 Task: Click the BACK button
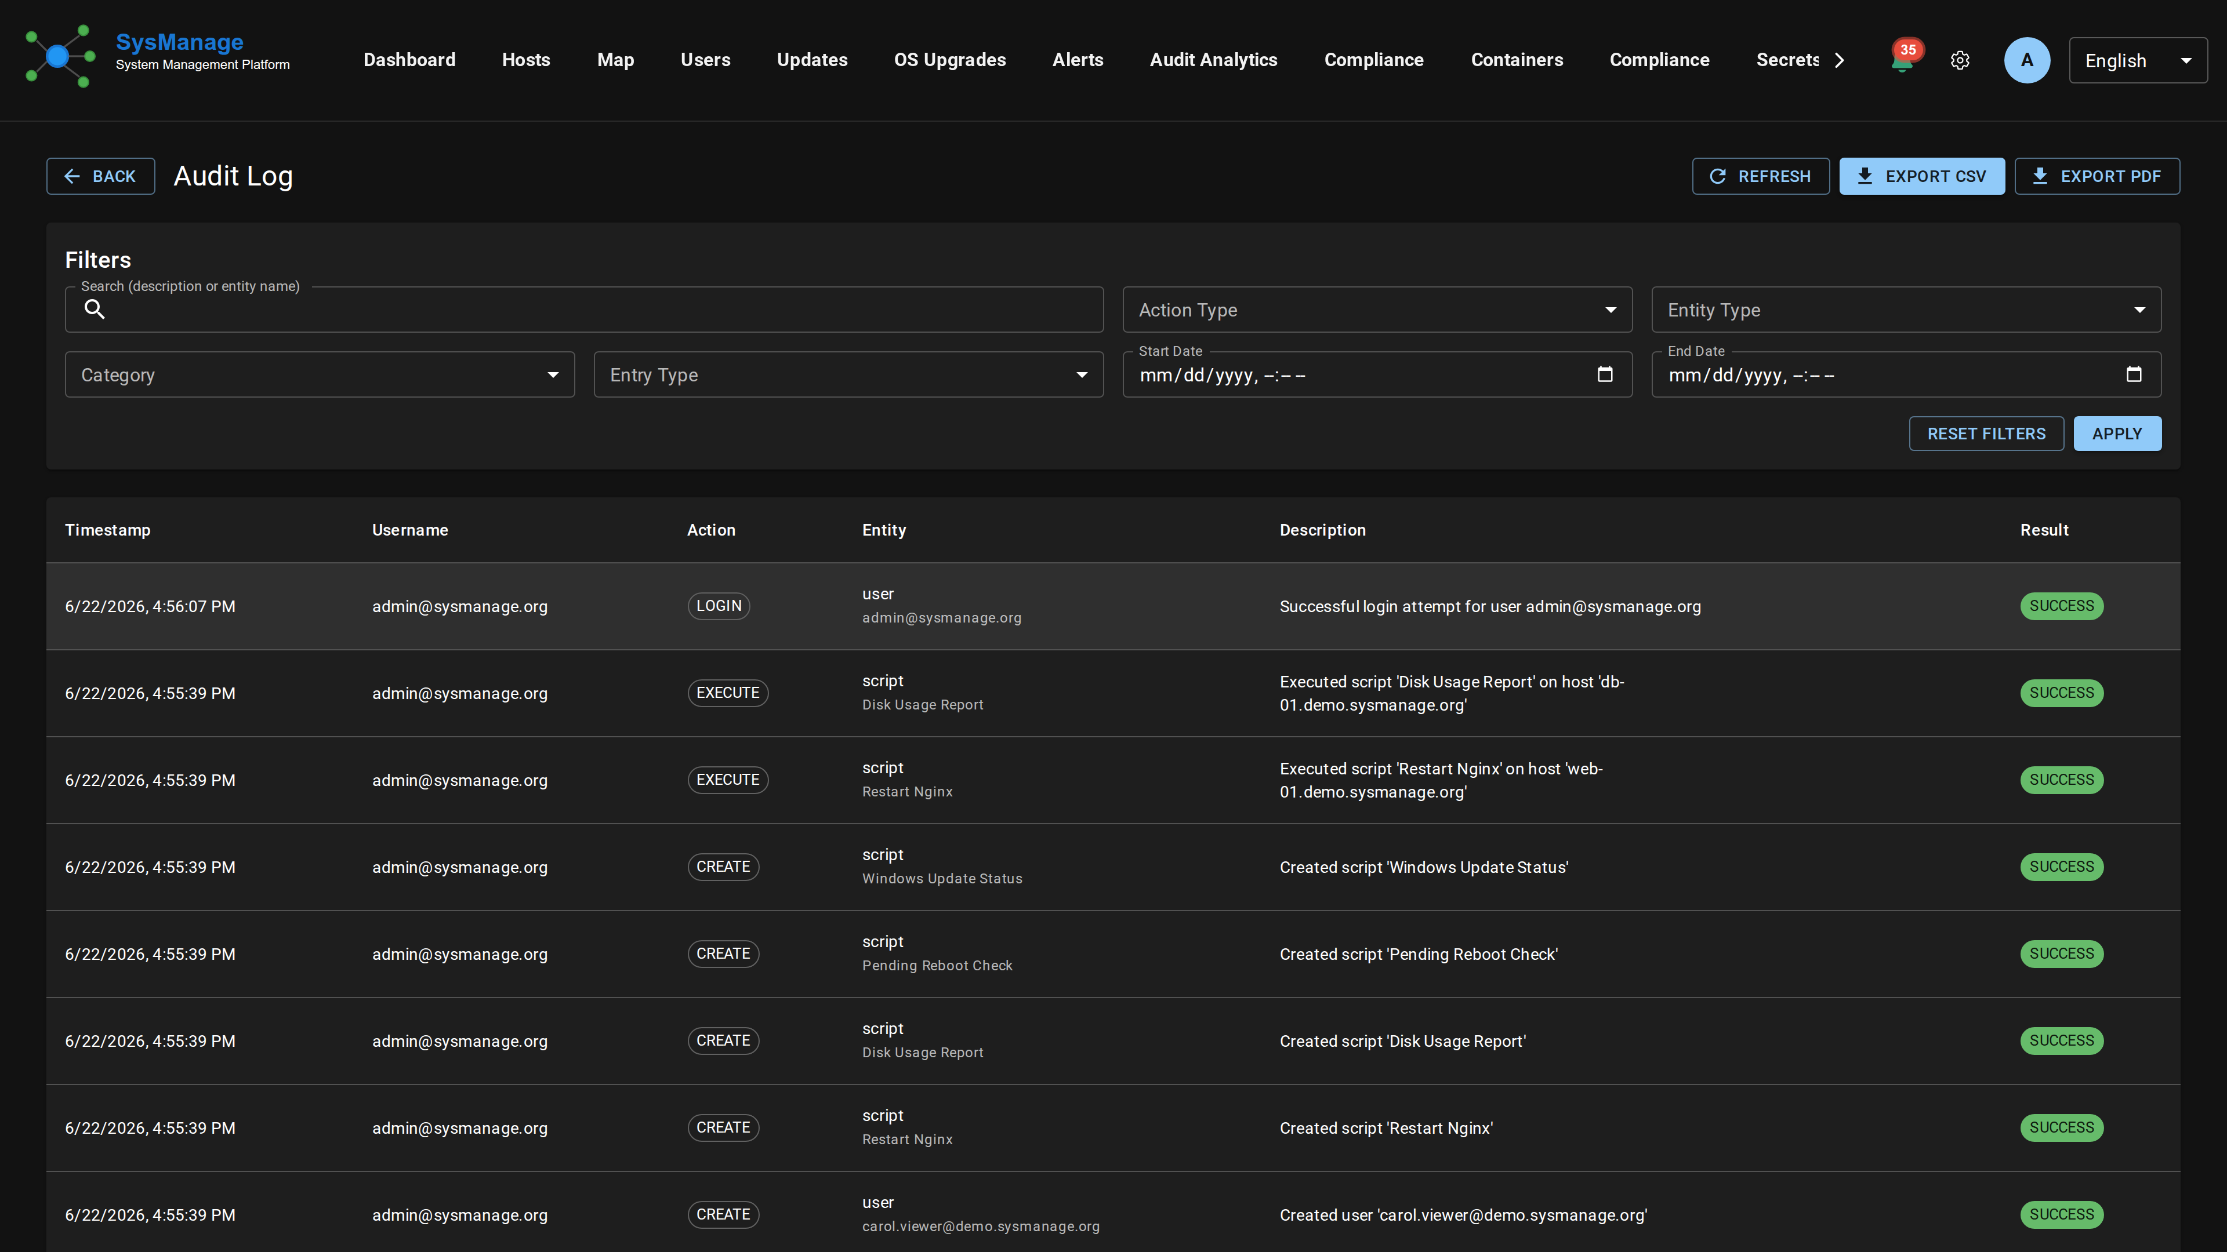click(x=100, y=176)
